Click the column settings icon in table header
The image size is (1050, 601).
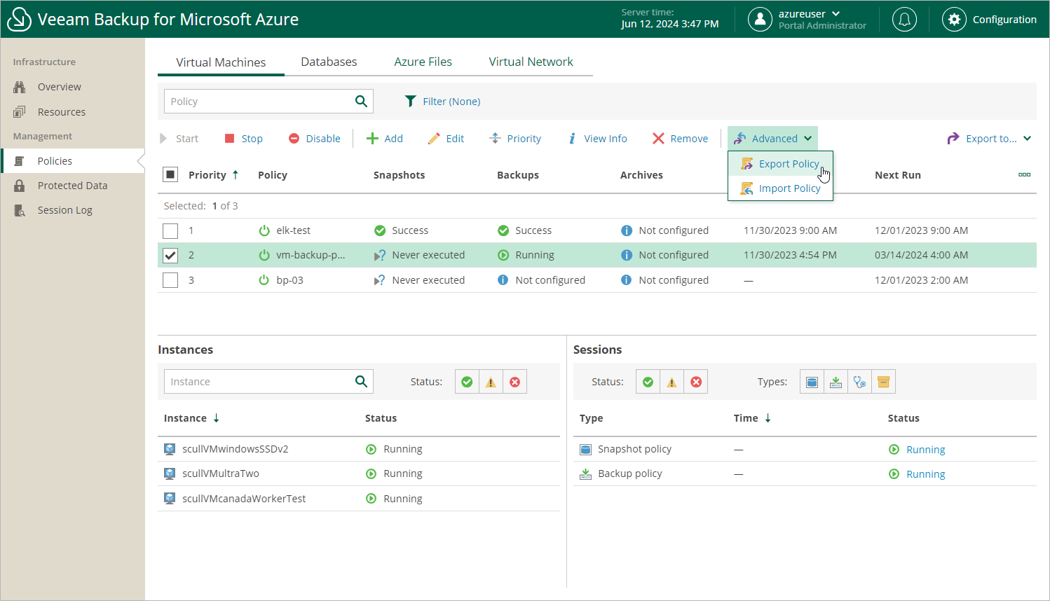click(x=1024, y=175)
